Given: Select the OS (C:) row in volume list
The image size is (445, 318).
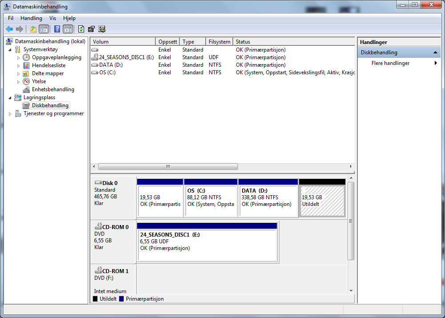Looking at the screenshot, I should [223, 72].
